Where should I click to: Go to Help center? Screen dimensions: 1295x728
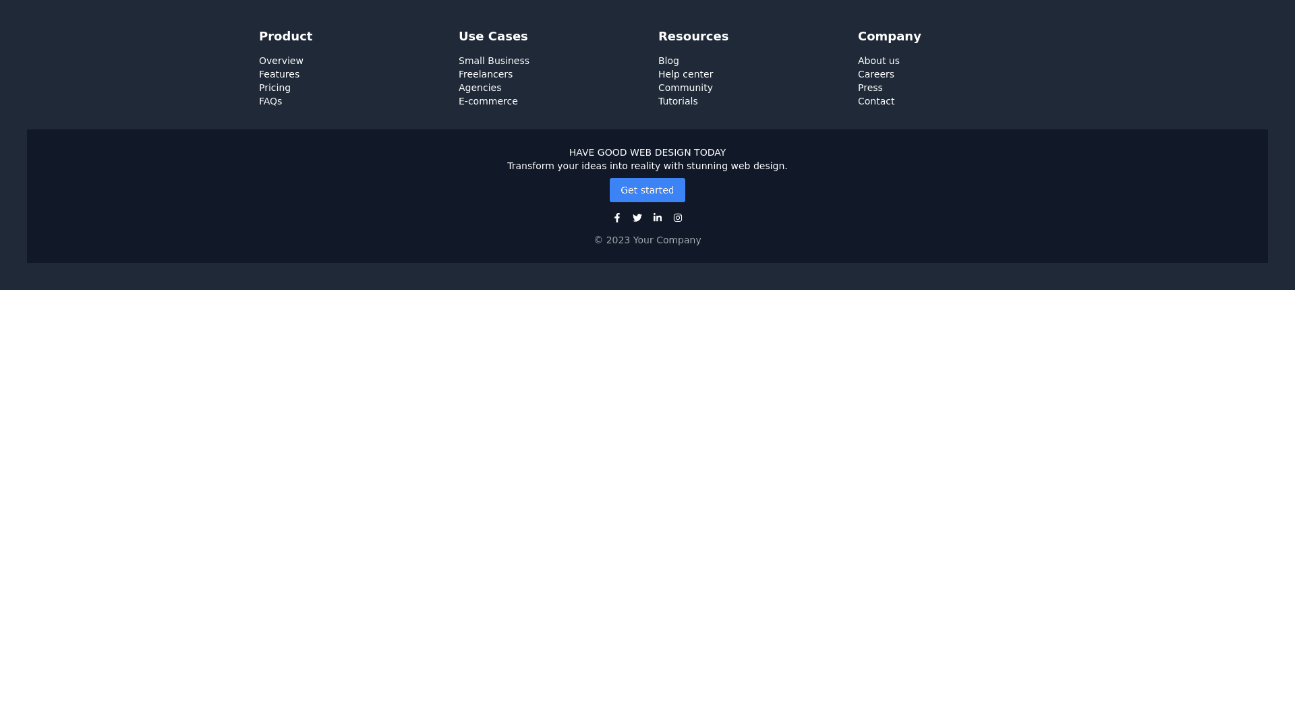pyautogui.click(x=685, y=74)
